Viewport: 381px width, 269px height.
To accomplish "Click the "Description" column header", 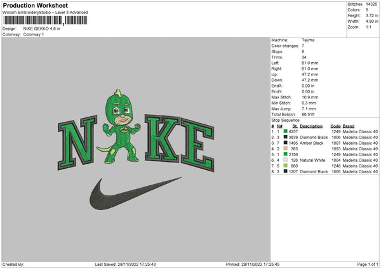I will pyautogui.click(x=311, y=126).
